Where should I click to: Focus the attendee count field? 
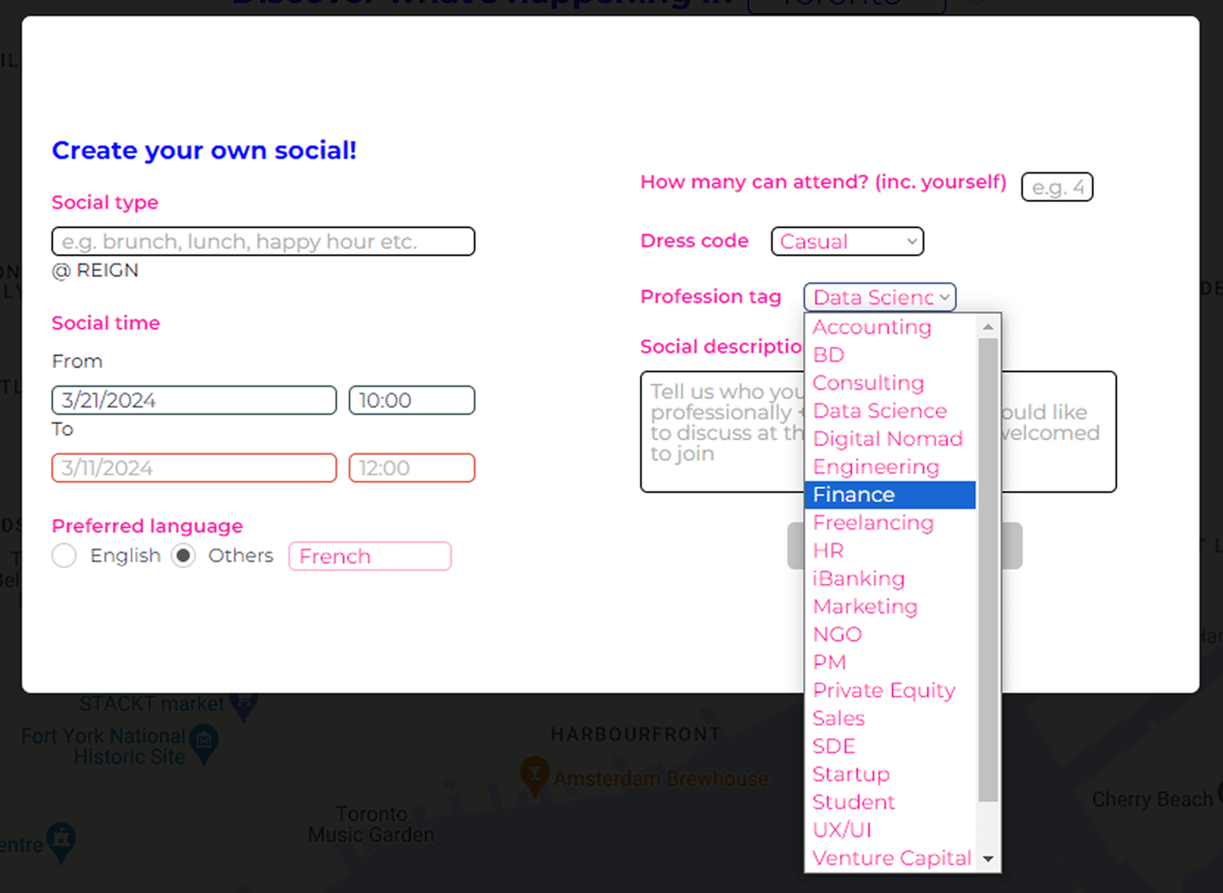coord(1057,187)
